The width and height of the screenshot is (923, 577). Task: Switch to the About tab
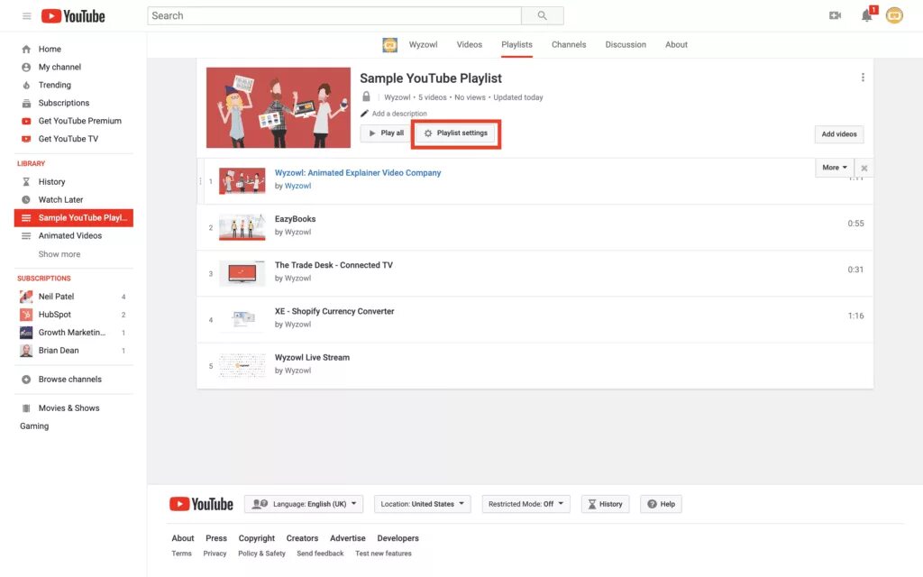tap(676, 45)
